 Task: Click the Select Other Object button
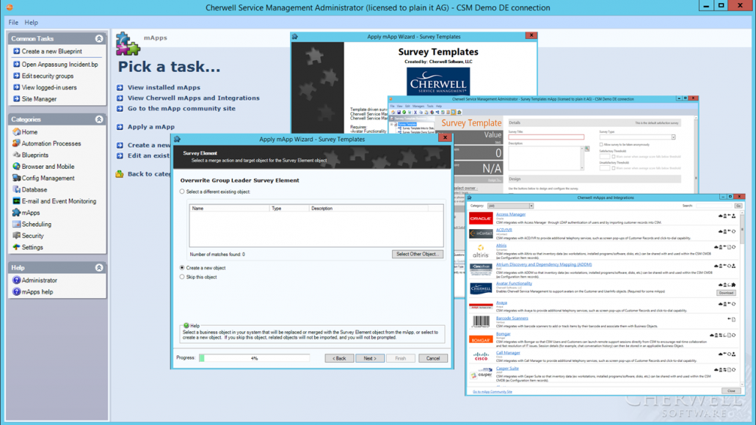click(417, 254)
